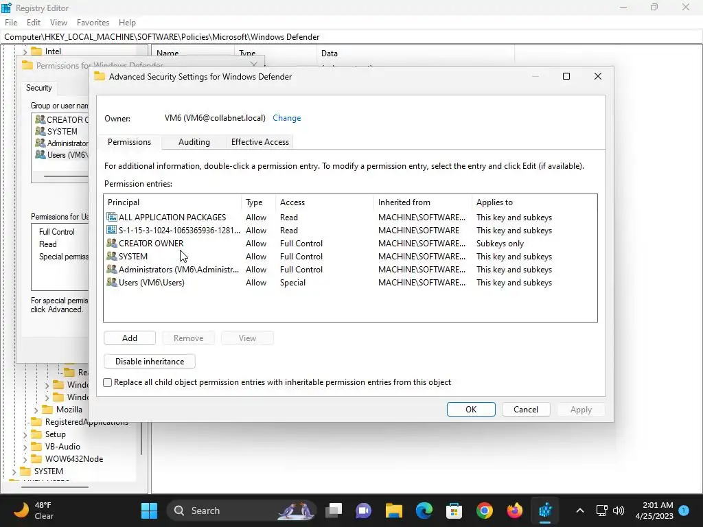
Task: Open the volume control in system tray
Action: click(619, 511)
